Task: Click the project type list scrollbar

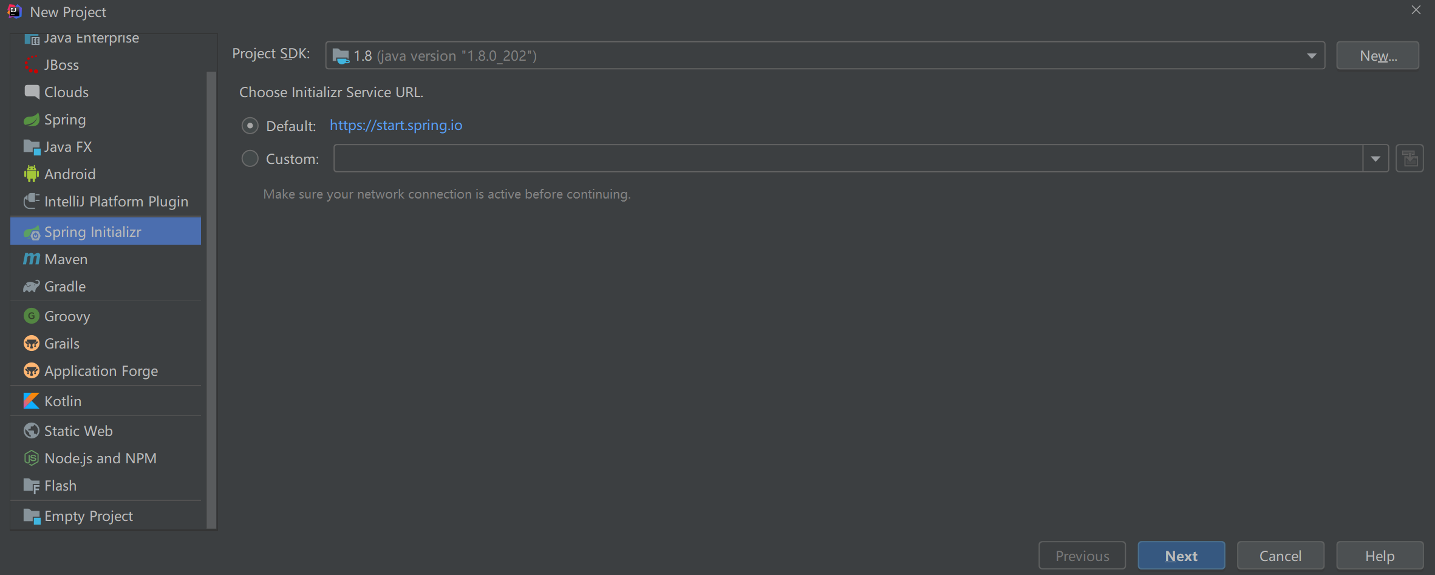Action: (x=211, y=298)
